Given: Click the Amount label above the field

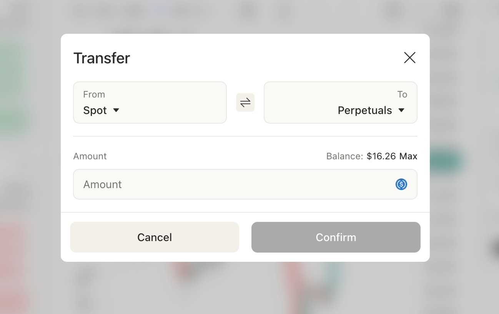Looking at the screenshot, I should pyautogui.click(x=90, y=156).
